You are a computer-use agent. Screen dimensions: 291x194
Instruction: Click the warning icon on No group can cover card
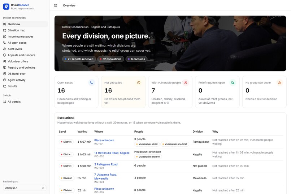tap(280, 83)
